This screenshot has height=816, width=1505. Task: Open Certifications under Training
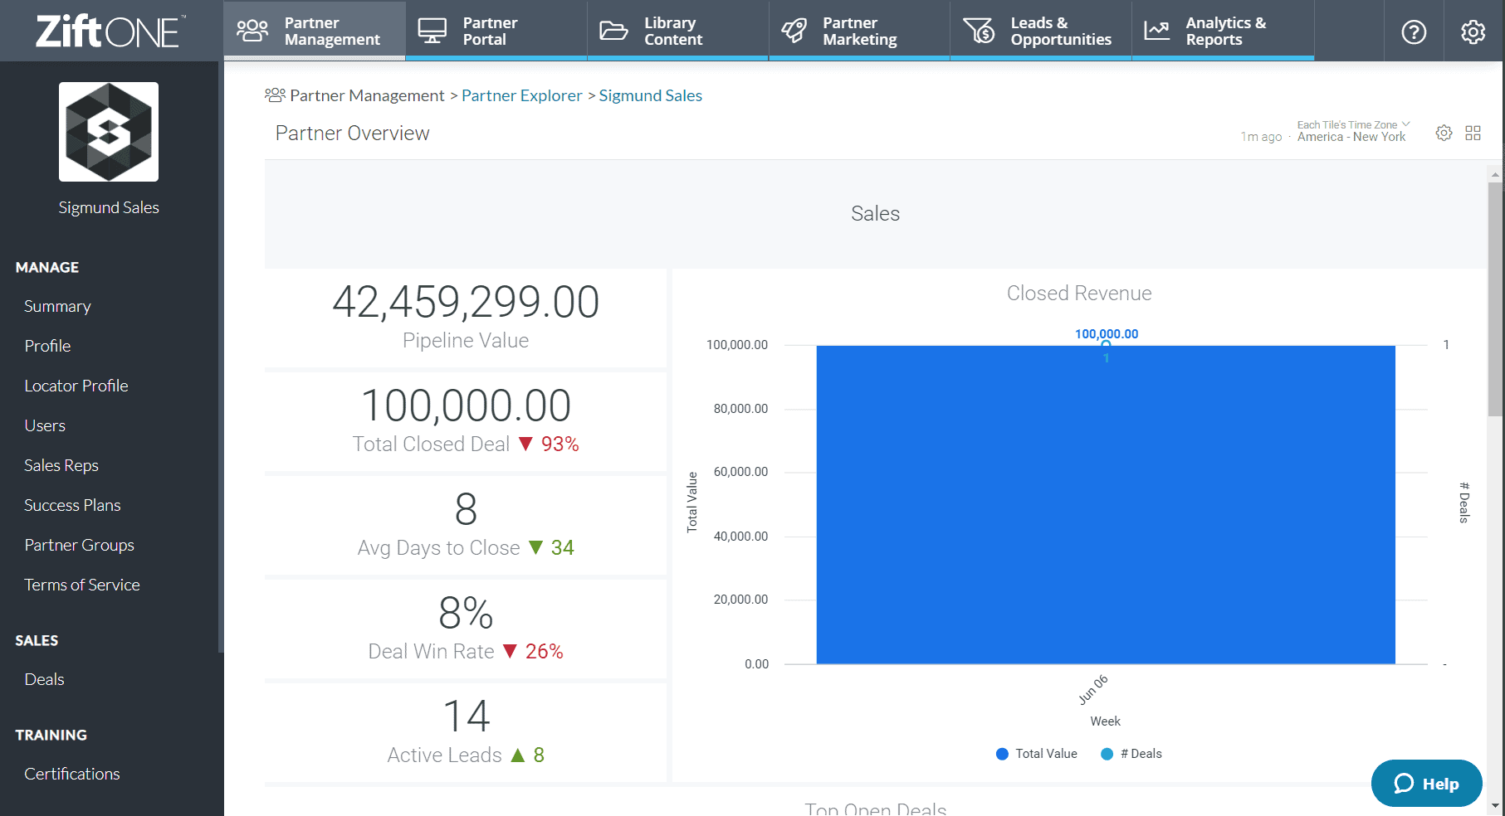click(72, 774)
